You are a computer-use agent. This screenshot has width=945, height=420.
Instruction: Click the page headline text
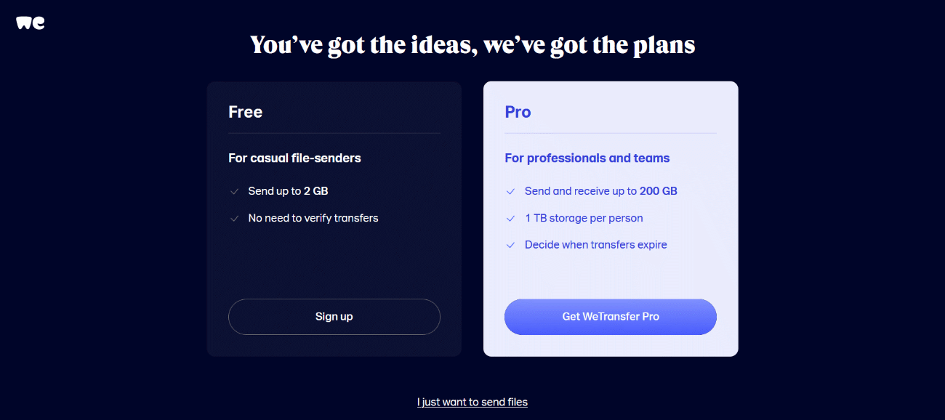472,44
